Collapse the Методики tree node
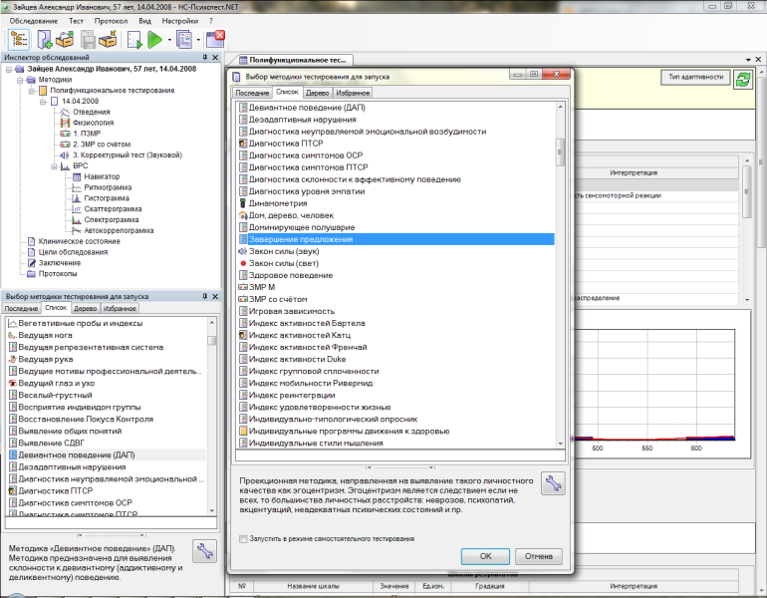 21,80
